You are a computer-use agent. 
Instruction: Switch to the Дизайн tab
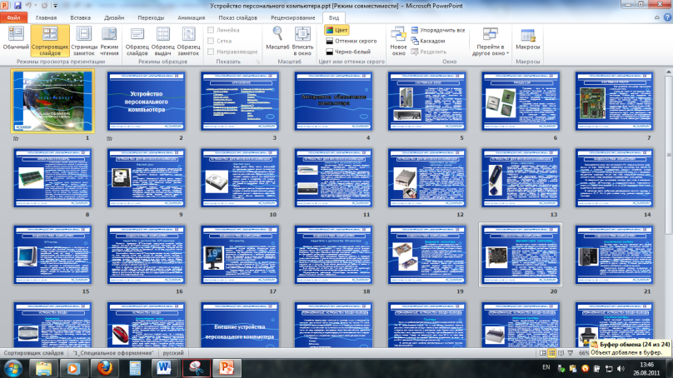pos(114,17)
